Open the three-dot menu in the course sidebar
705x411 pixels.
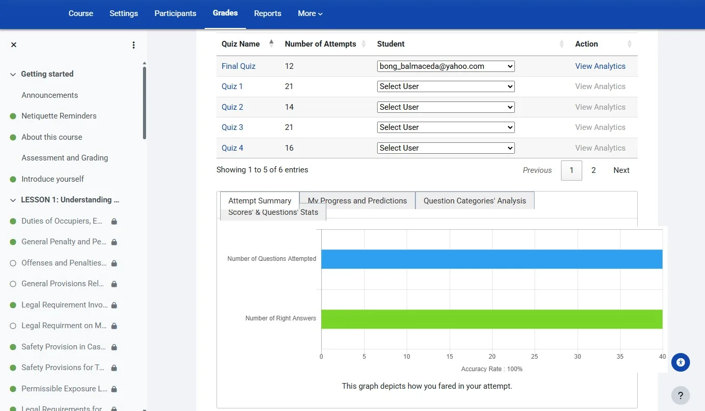click(x=134, y=45)
